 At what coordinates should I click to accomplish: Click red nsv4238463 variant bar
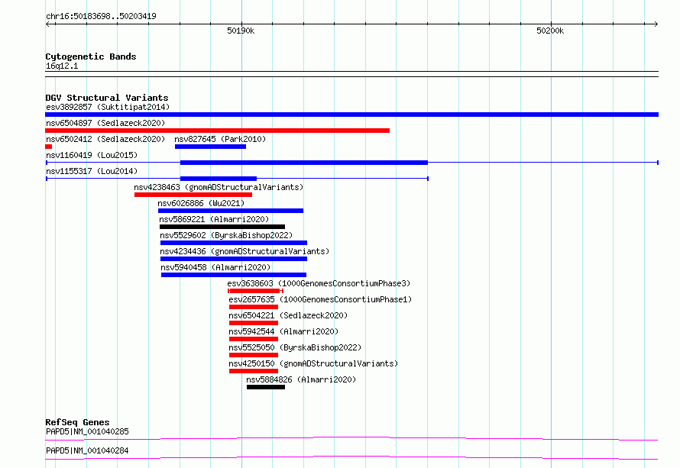(193, 195)
